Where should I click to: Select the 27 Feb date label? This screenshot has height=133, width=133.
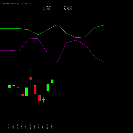click(x=51, y=126)
